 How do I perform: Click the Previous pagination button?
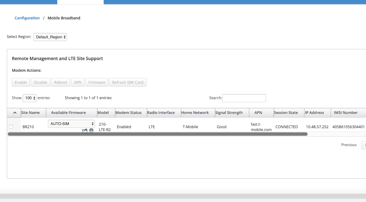(349, 145)
